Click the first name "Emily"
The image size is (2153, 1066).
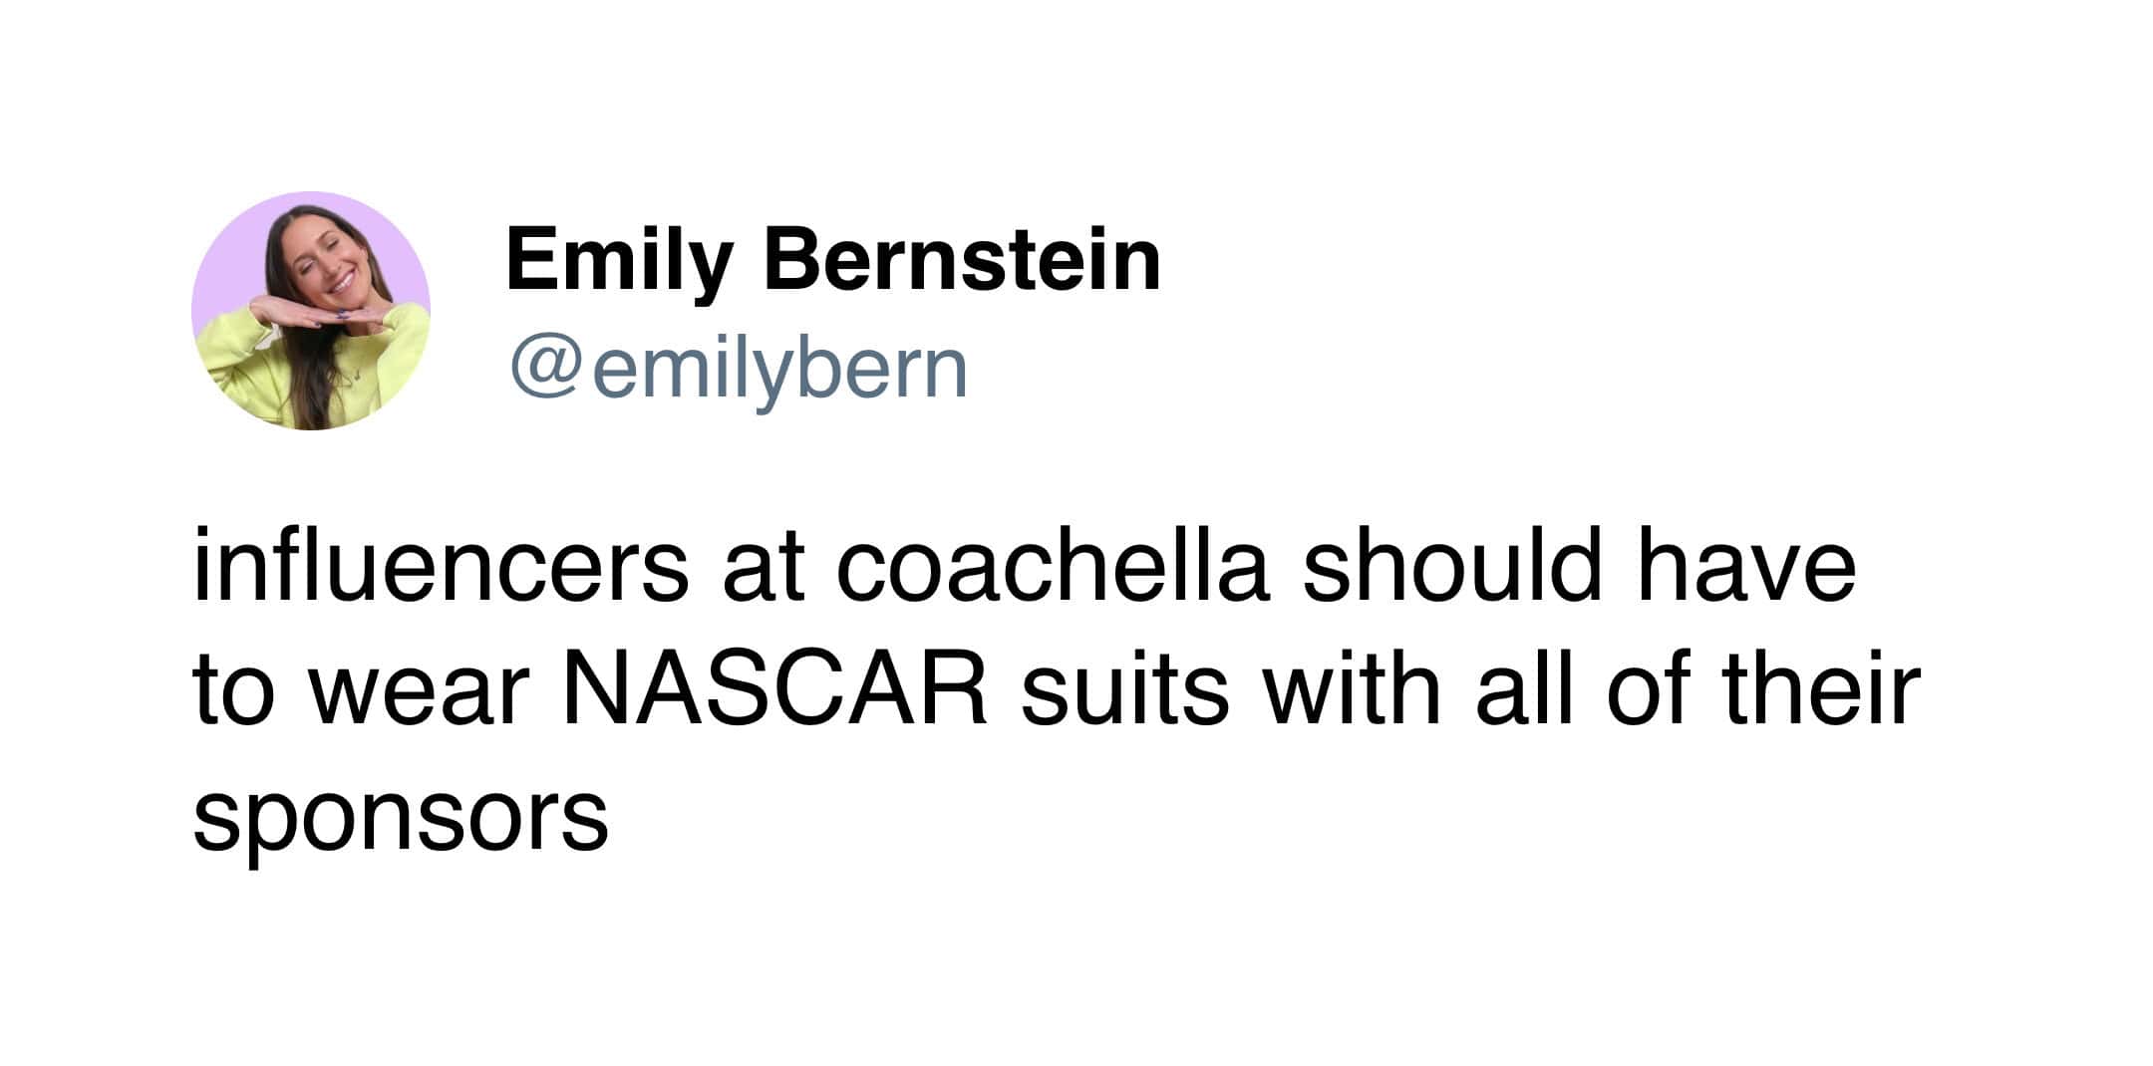(618, 260)
